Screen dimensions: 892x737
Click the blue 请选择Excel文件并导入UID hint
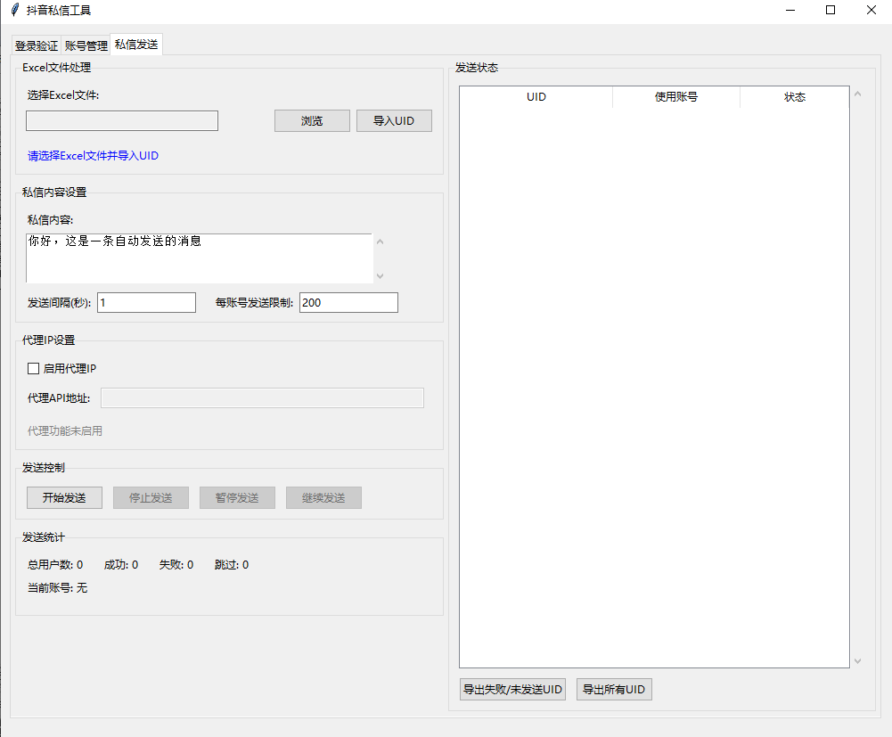coord(92,155)
